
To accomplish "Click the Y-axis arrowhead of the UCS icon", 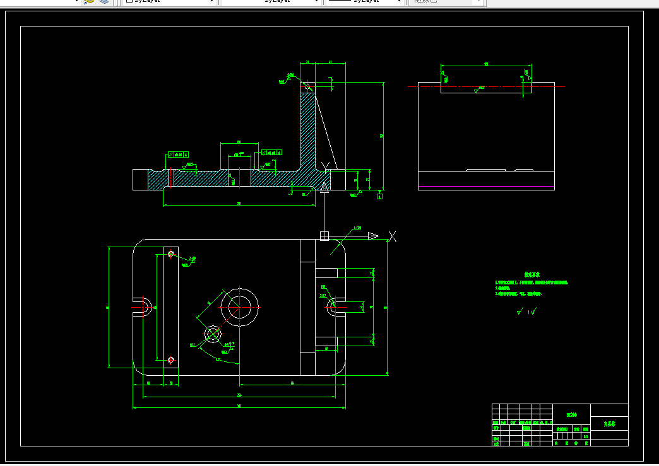I will (x=324, y=188).
